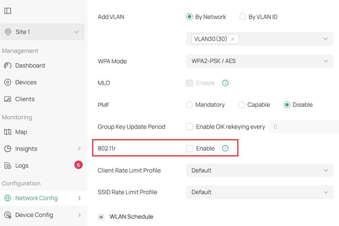The height and width of the screenshot is (226, 339).
Task: Click the PMF label
Action: (x=104, y=105)
